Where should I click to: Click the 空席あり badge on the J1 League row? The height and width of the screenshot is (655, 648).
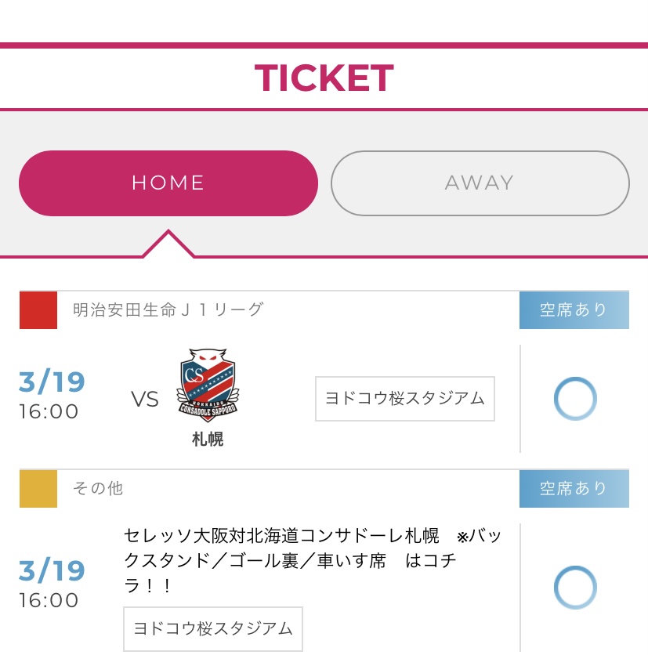[574, 310]
